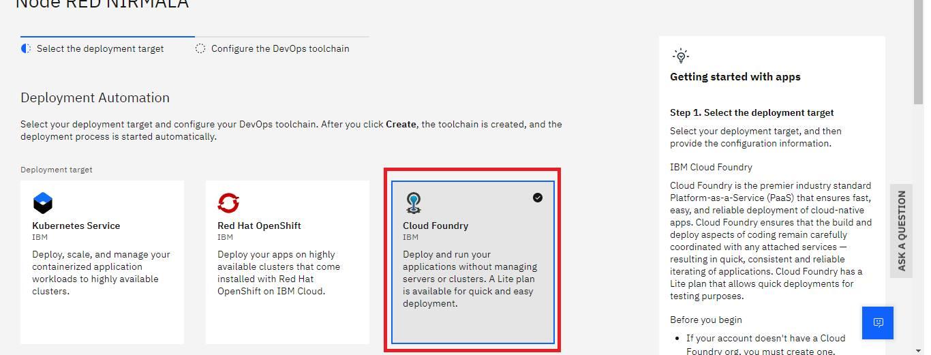The height and width of the screenshot is (355, 931).
Task: Click the half-filled step indicator icon
Action: coord(26,48)
